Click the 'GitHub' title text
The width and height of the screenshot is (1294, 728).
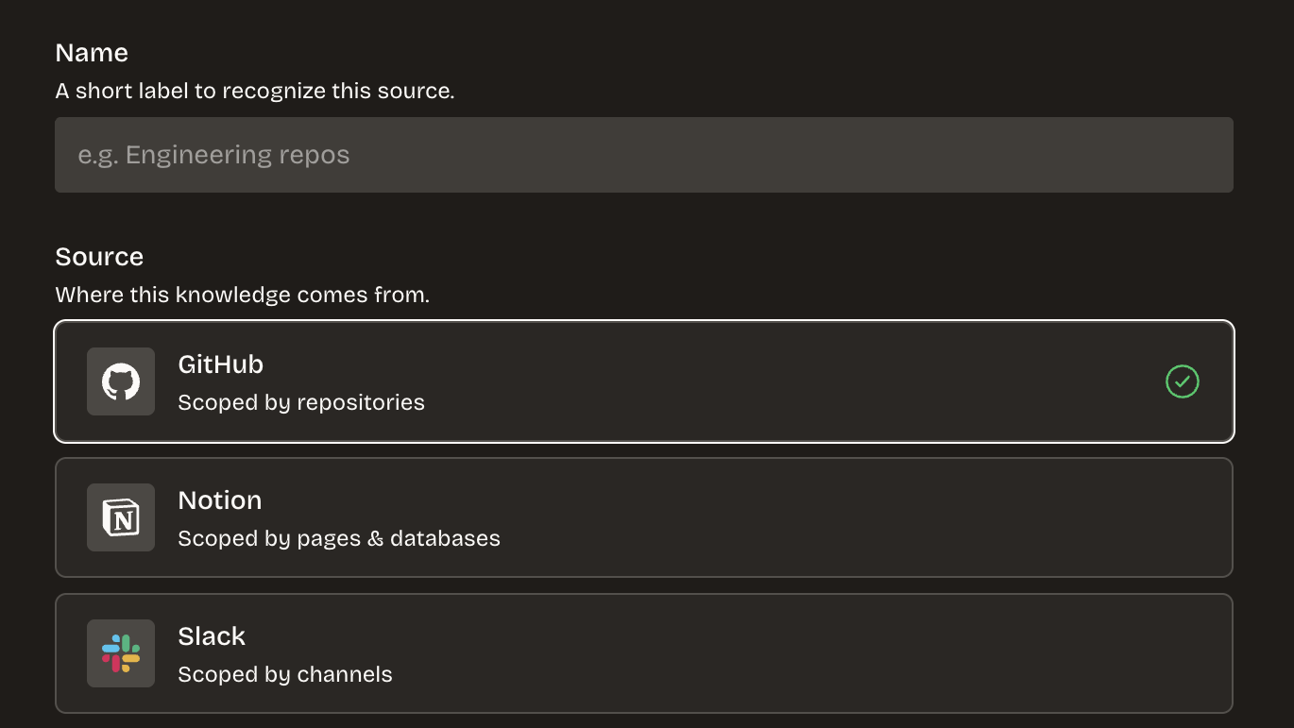click(x=220, y=364)
